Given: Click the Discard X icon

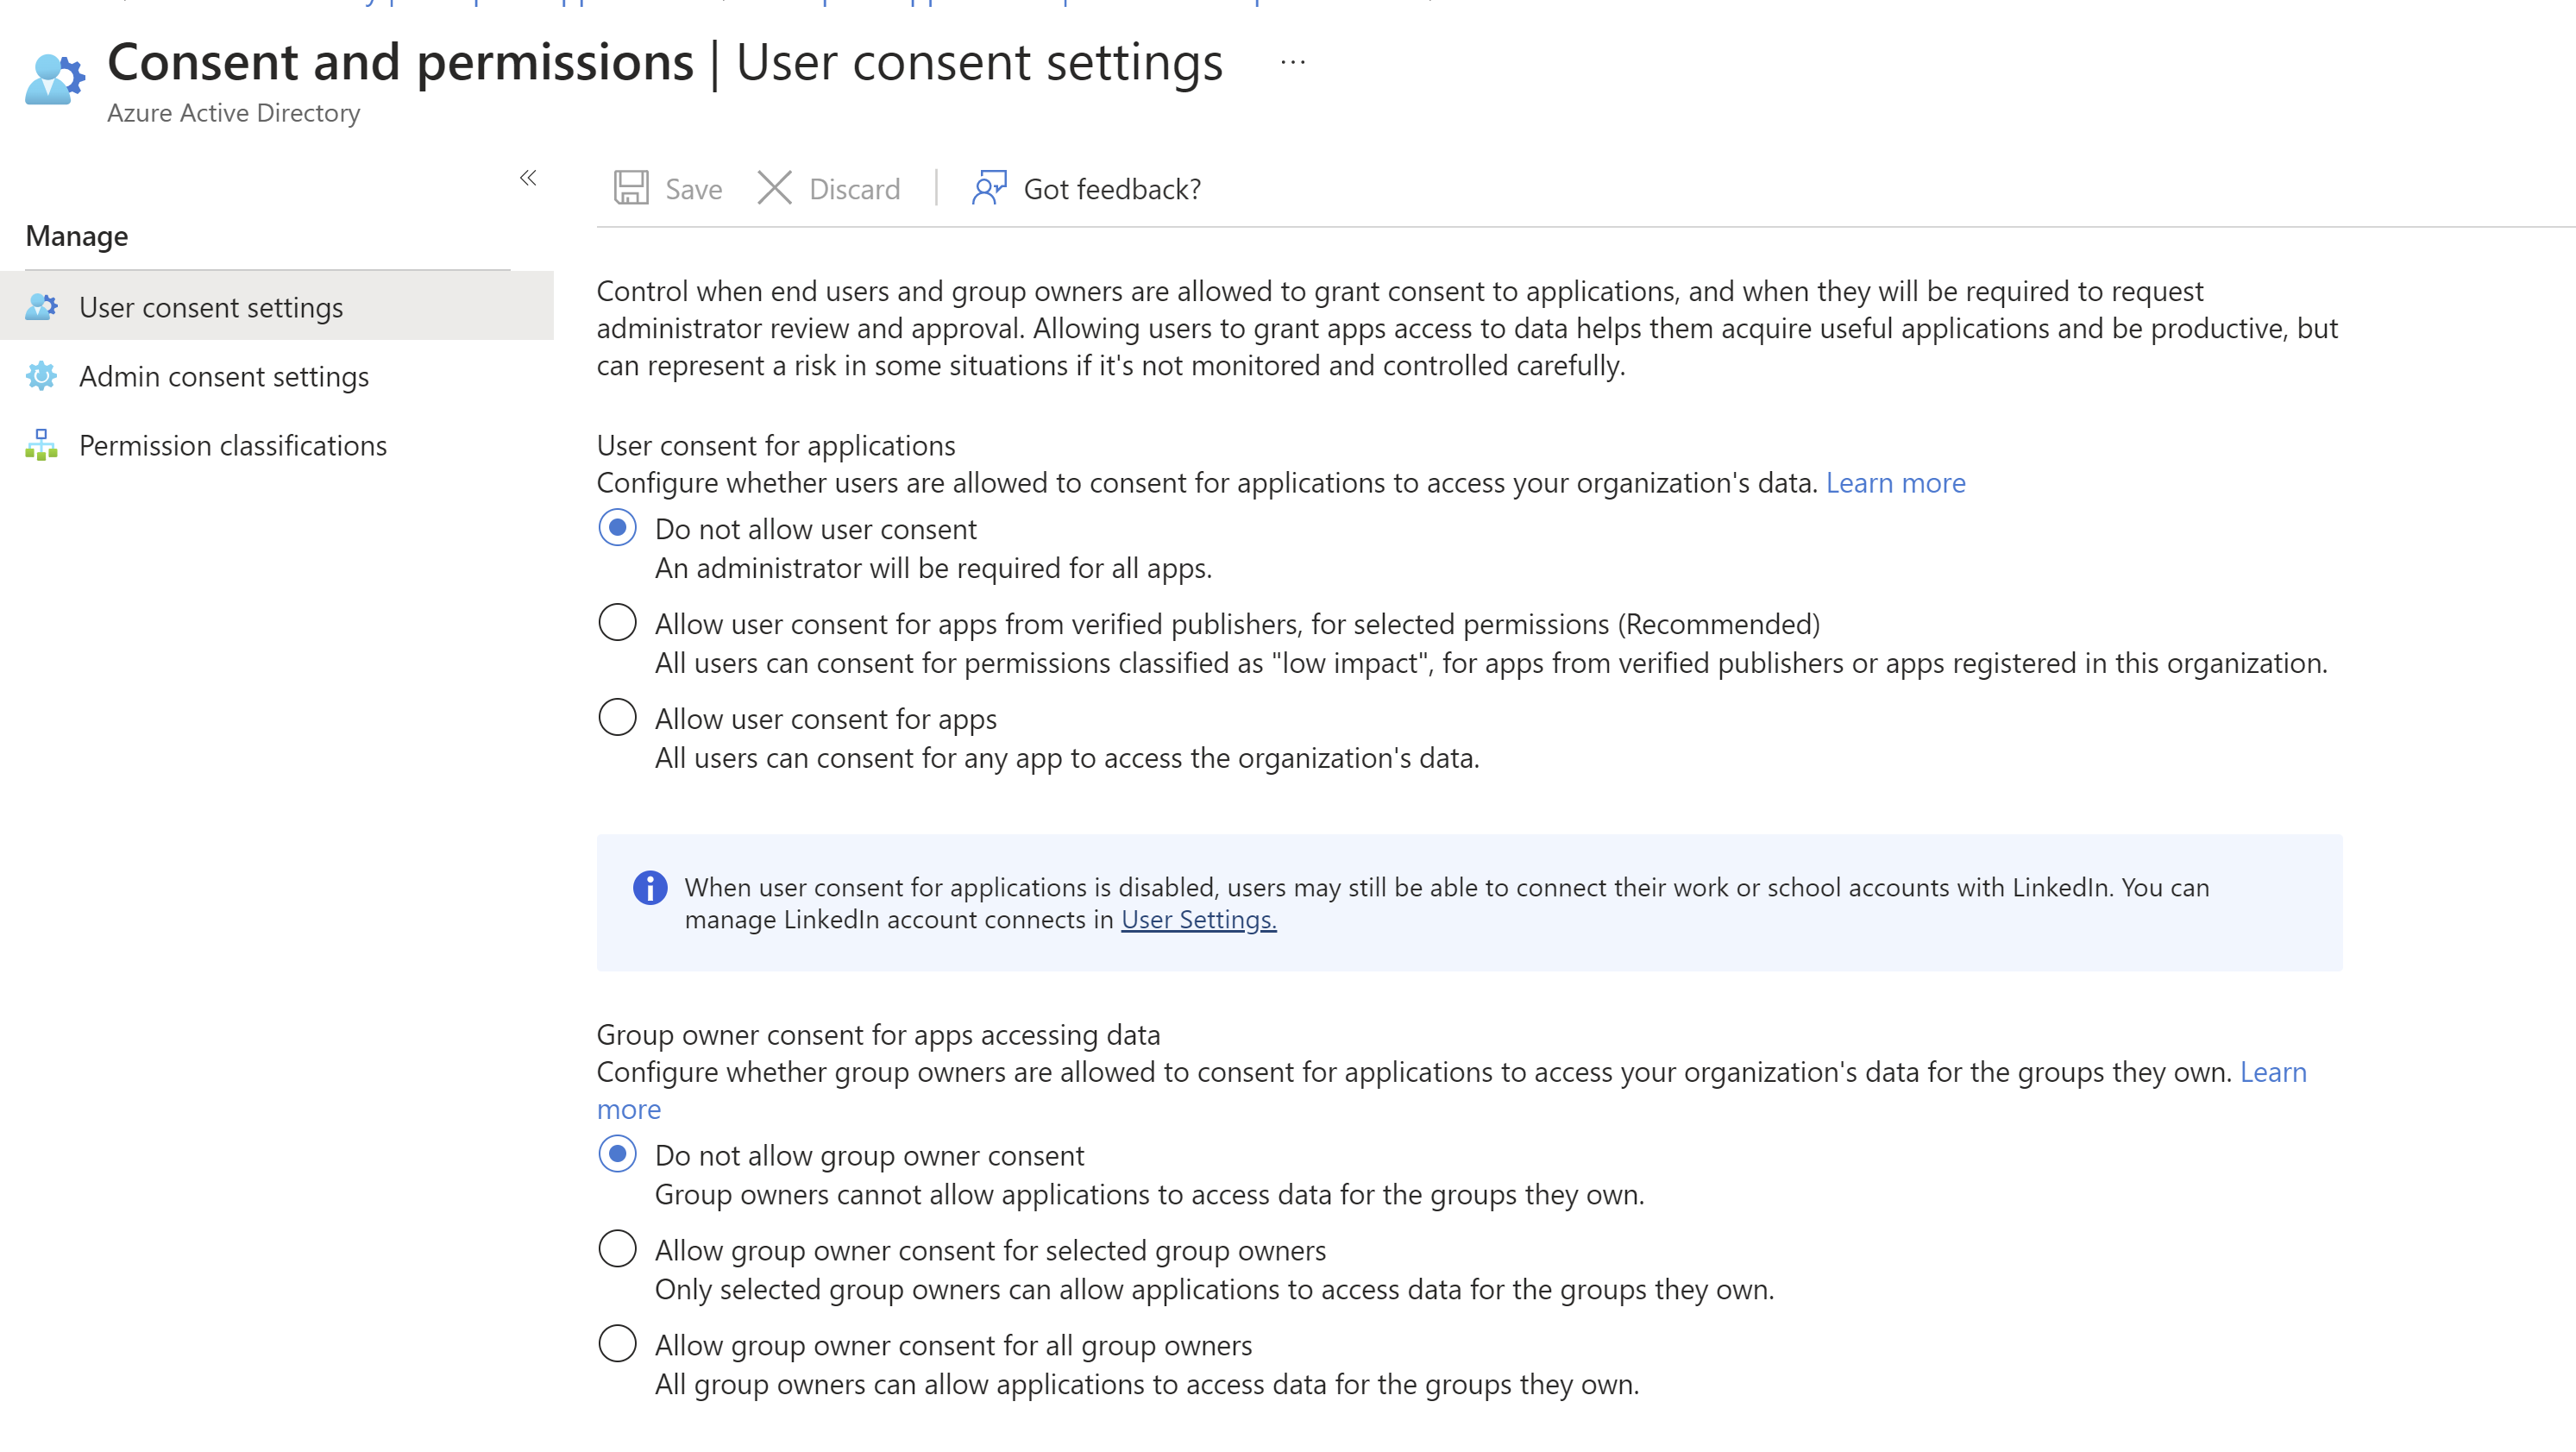Looking at the screenshot, I should 774,188.
